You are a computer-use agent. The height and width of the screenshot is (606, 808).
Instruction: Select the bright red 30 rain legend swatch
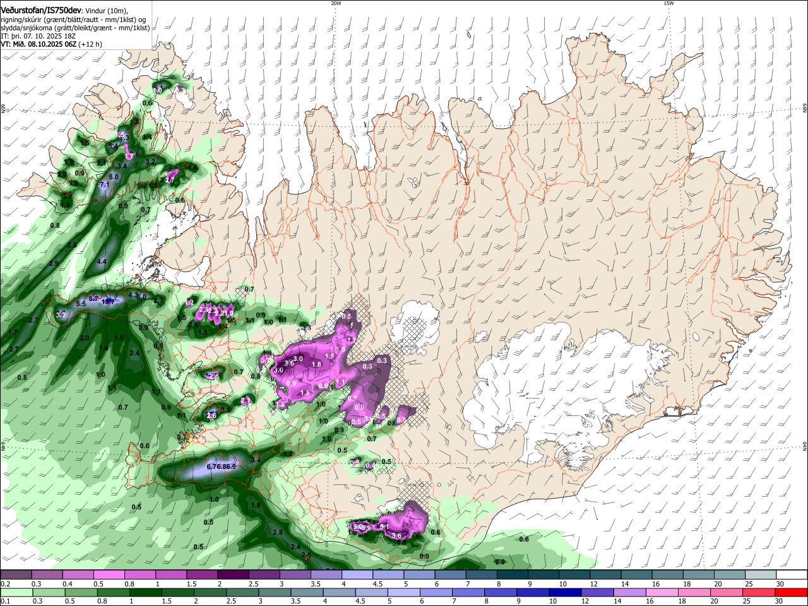(x=792, y=592)
